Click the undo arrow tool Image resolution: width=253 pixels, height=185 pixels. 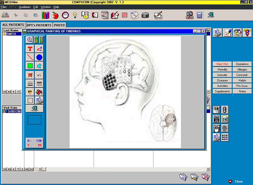point(39,75)
